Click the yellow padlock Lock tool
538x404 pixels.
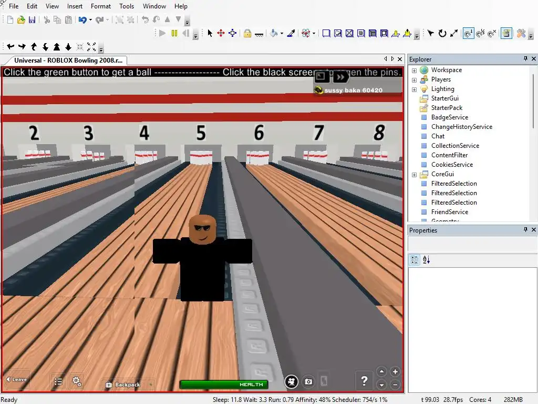pyautogui.click(x=247, y=33)
